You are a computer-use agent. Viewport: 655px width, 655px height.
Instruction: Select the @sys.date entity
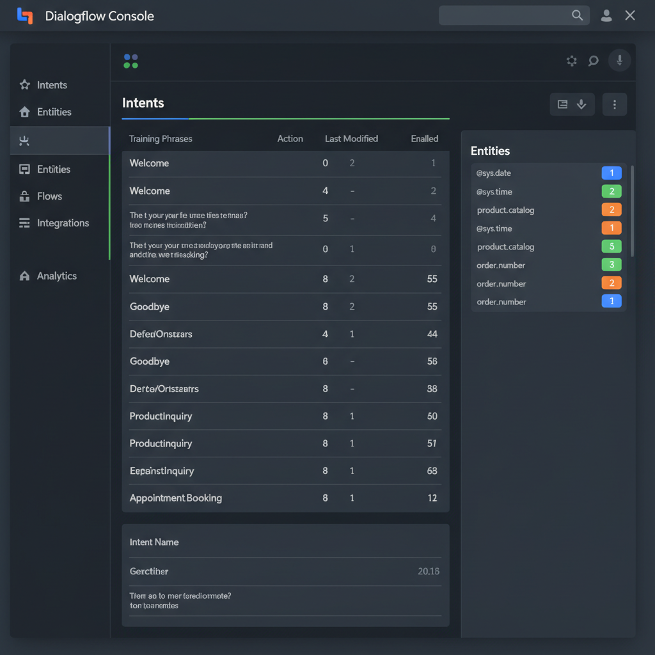click(x=494, y=173)
